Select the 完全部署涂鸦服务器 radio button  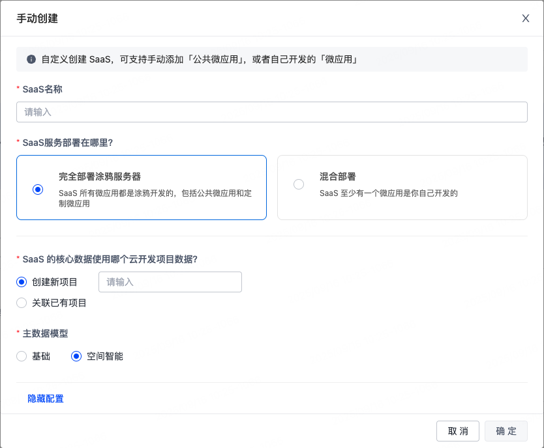click(38, 189)
